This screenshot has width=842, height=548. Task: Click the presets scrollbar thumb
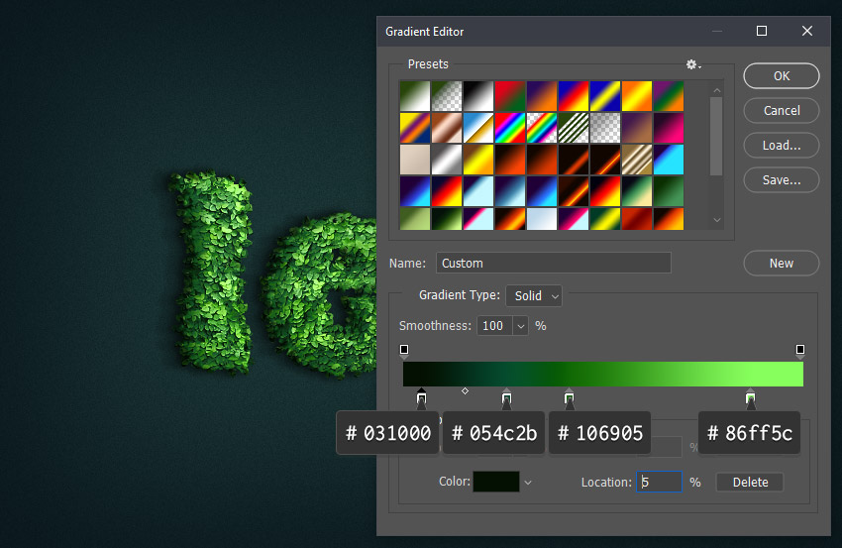tap(716, 137)
